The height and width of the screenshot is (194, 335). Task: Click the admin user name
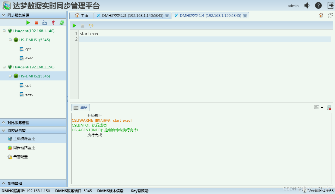(x=293, y=6)
